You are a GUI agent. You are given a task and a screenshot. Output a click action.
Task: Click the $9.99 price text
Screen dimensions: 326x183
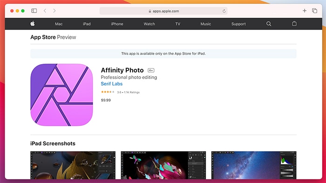click(106, 100)
